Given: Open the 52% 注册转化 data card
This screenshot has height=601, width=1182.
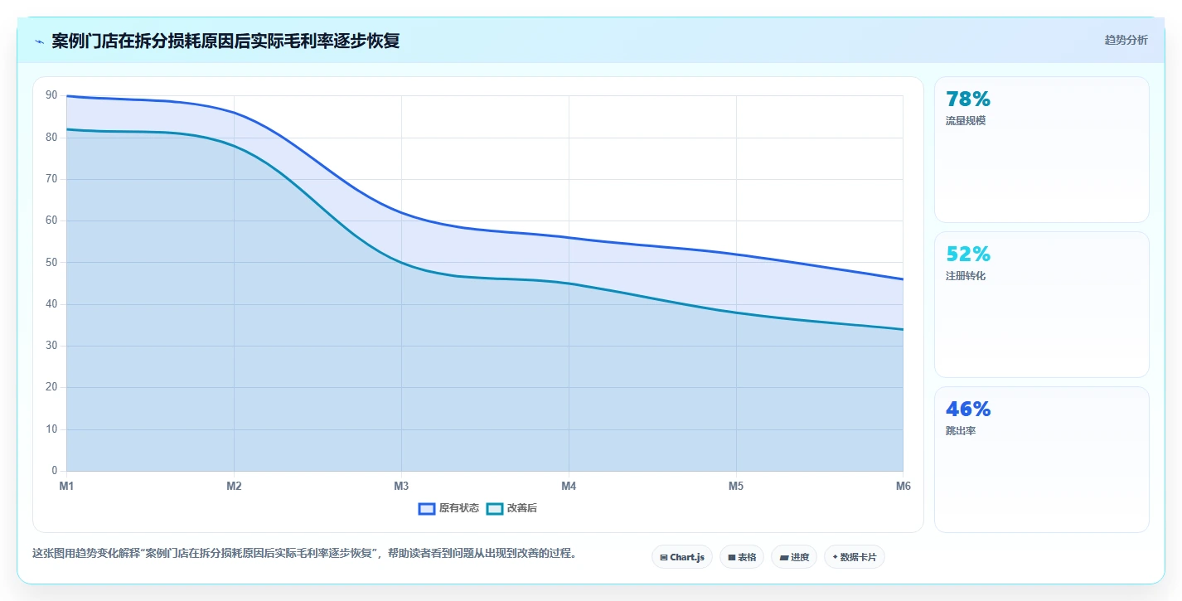Looking at the screenshot, I should click(x=1042, y=304).
